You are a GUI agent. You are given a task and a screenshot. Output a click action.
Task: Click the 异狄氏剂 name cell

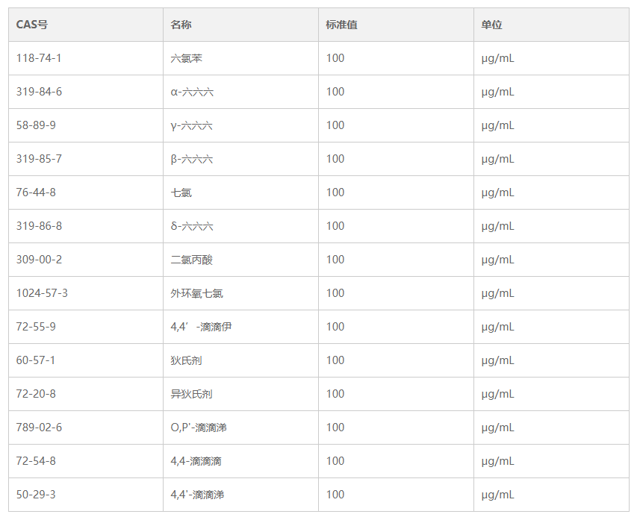click(191, 394)
